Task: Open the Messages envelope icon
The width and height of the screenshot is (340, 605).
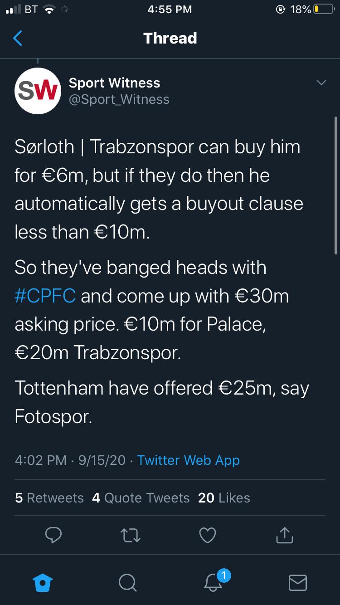Action: pyautogui.click(x=298, y=582)
